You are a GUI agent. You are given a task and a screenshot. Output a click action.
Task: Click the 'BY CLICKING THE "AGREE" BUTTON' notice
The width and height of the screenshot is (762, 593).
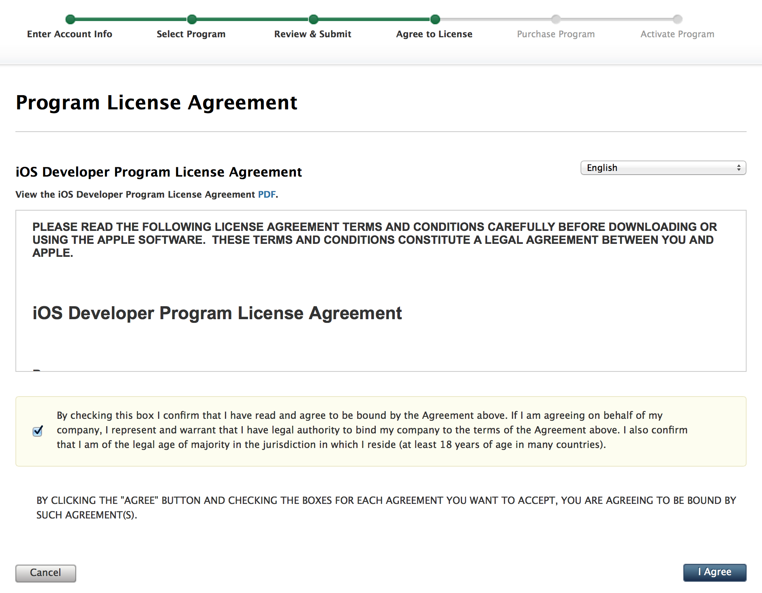coord(386,508)
